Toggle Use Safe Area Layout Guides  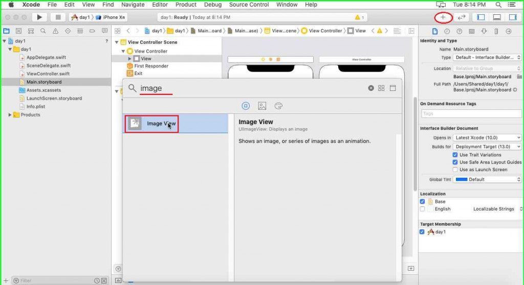pos(455,162)
